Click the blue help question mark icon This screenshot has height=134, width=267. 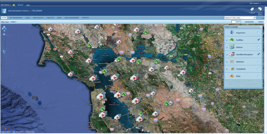click(263, 18)
